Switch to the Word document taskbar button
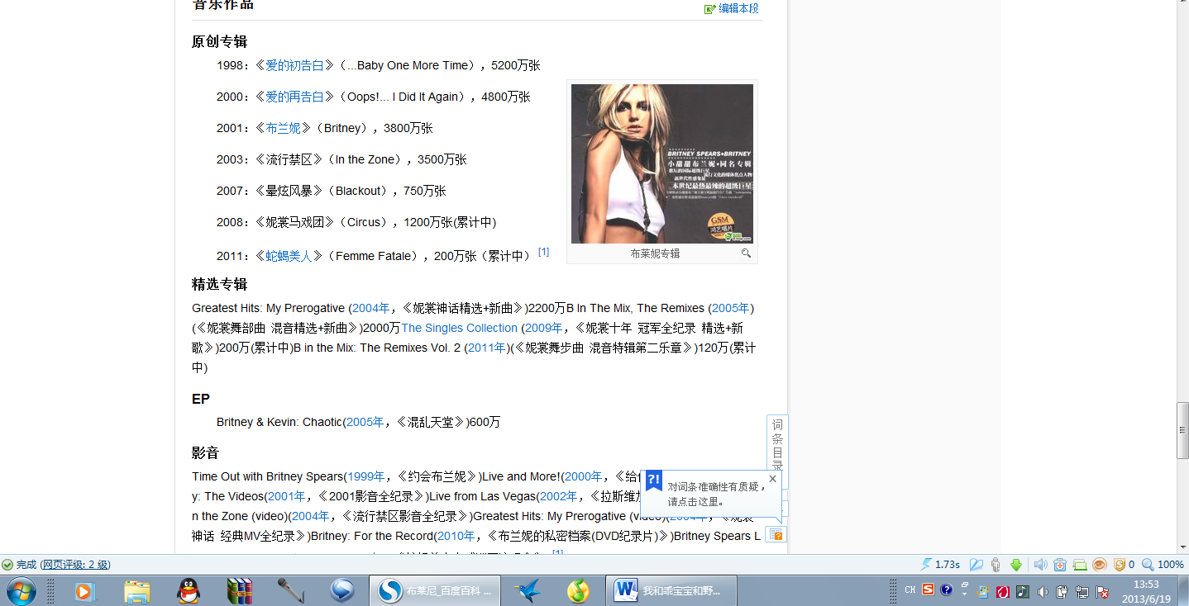Screen dimensions: 1189x606 [671, 591]
